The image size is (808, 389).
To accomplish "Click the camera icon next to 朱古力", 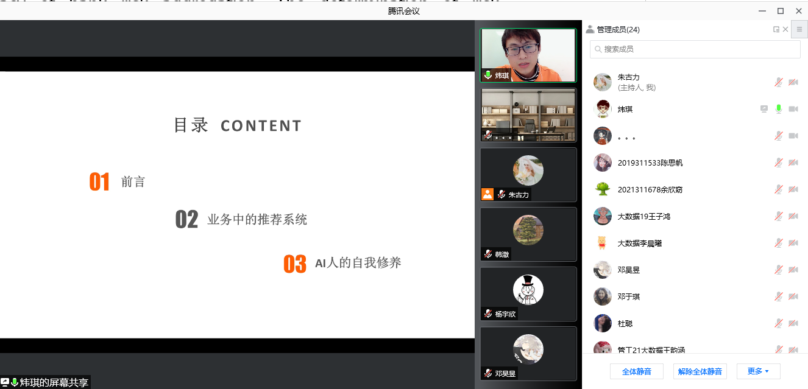I will pos(793,82).
